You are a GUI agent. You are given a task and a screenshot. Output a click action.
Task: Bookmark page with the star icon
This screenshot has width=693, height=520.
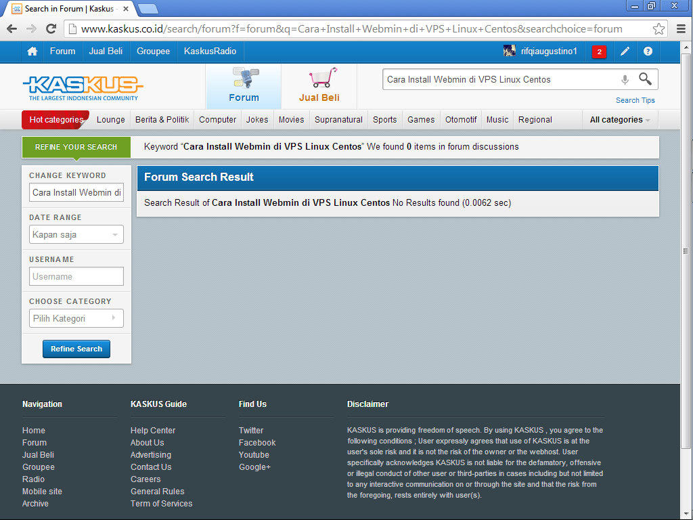pos(658,28)
